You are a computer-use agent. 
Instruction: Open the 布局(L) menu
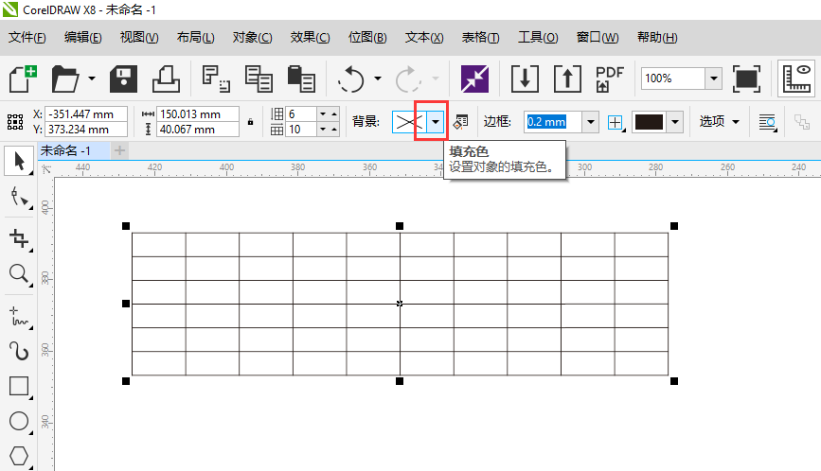point(195,38)
